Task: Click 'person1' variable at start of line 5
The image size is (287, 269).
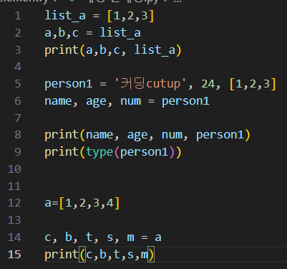Action: (69, 85)
